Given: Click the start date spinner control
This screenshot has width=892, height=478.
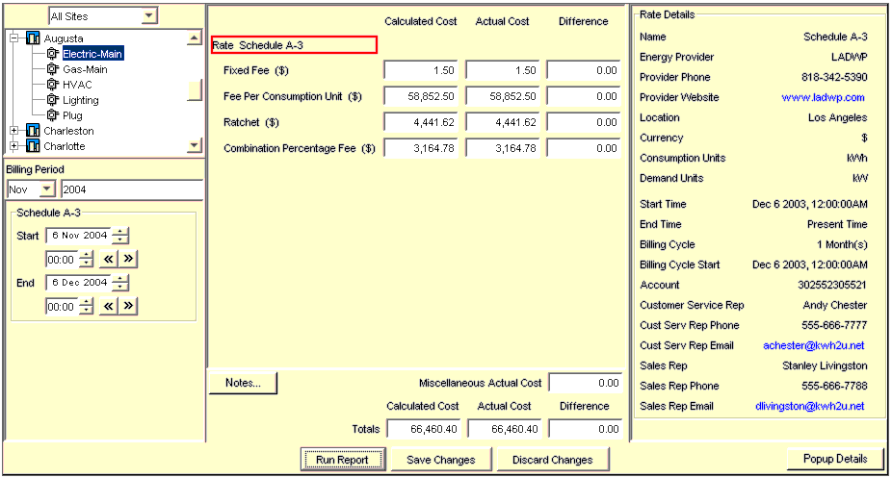Looking at the screenshot, I should coord(120,237).
